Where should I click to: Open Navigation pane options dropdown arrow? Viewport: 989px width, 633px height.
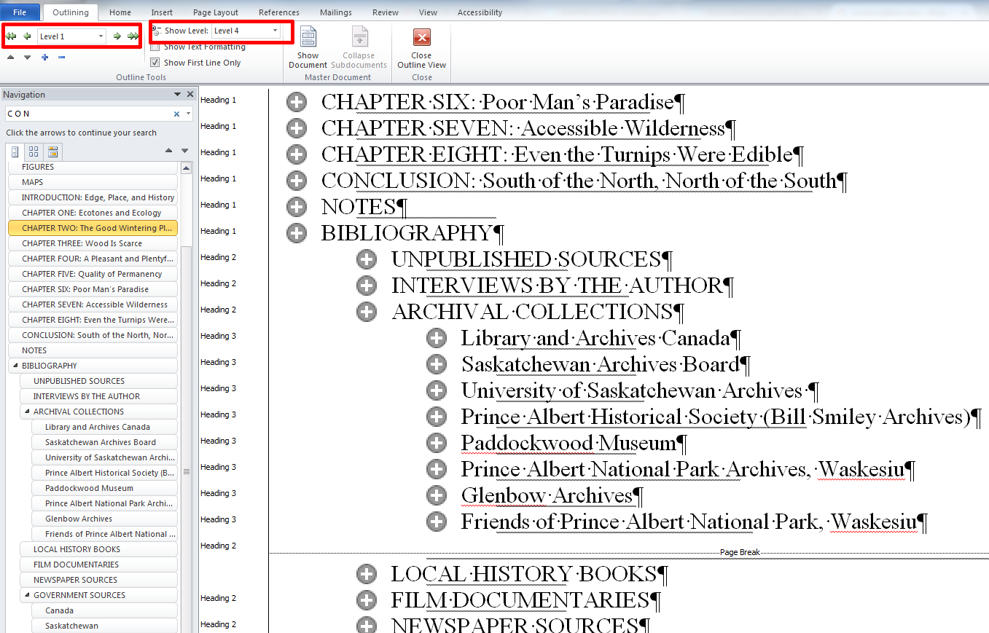click(177, 94)
